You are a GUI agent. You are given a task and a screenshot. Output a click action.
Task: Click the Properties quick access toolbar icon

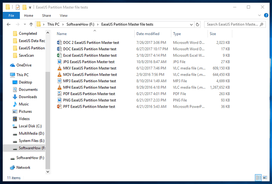[18, 7]
